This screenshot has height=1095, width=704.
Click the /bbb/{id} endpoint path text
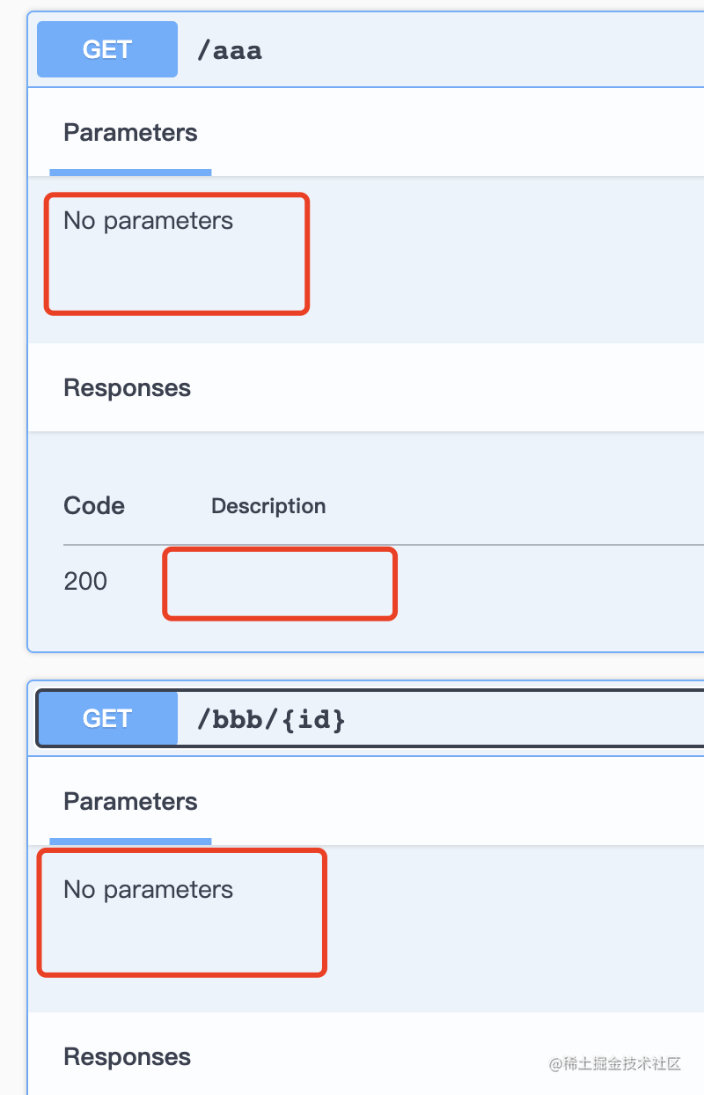click(x=271, y=719)
